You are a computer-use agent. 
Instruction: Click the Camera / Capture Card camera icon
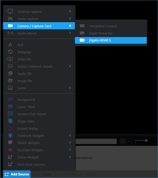pos(10,26)
